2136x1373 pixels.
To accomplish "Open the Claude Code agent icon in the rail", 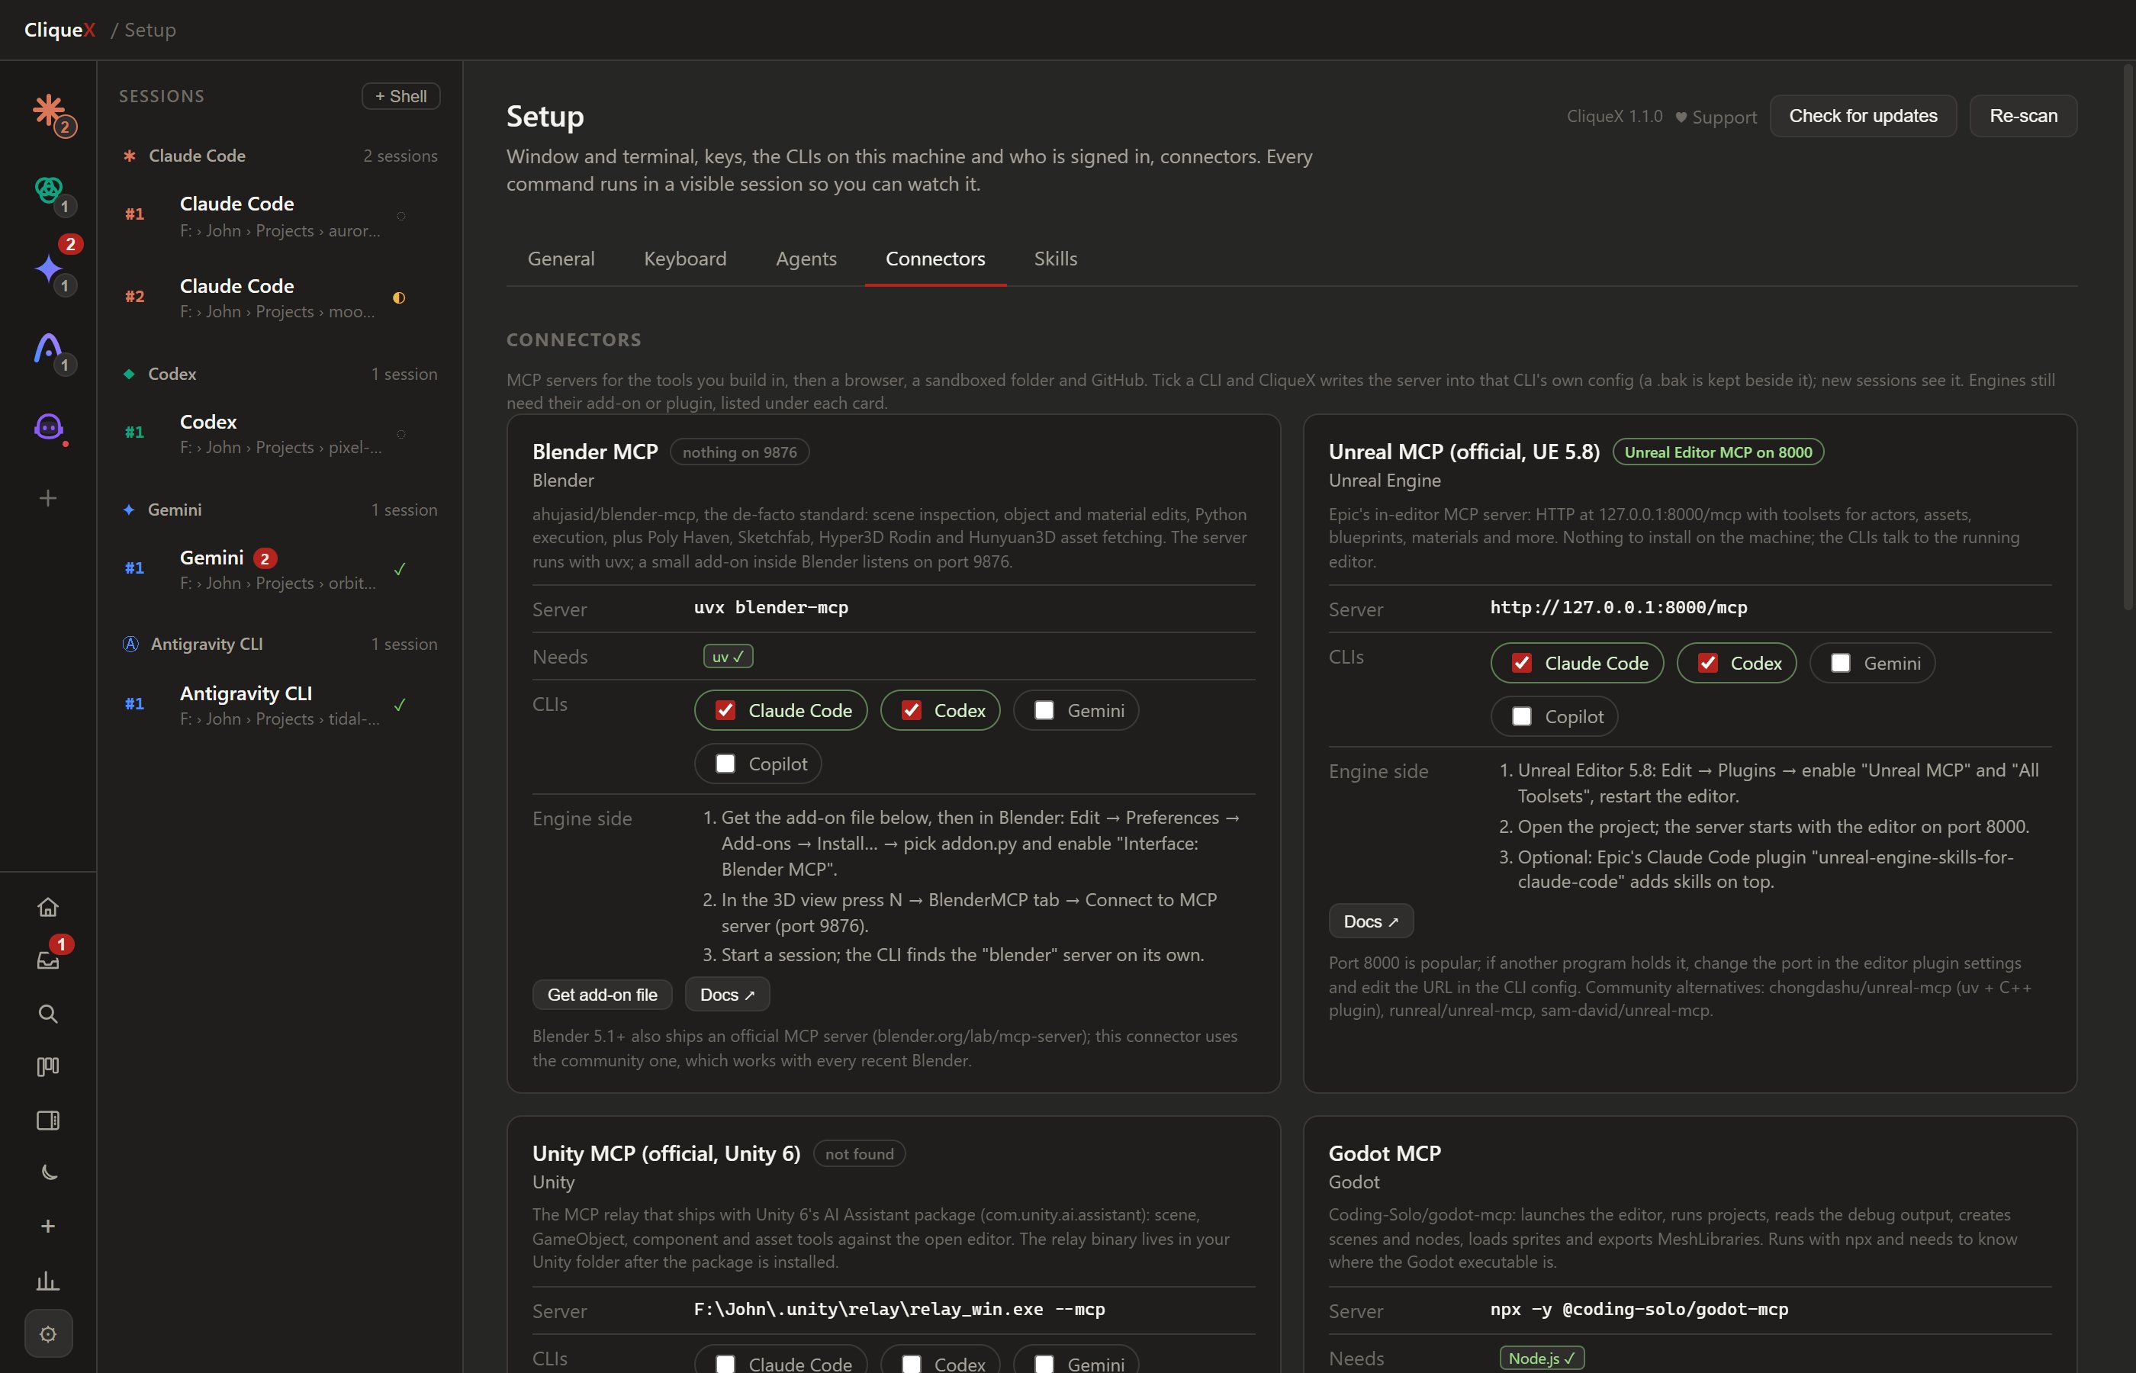I will [48, 111].
